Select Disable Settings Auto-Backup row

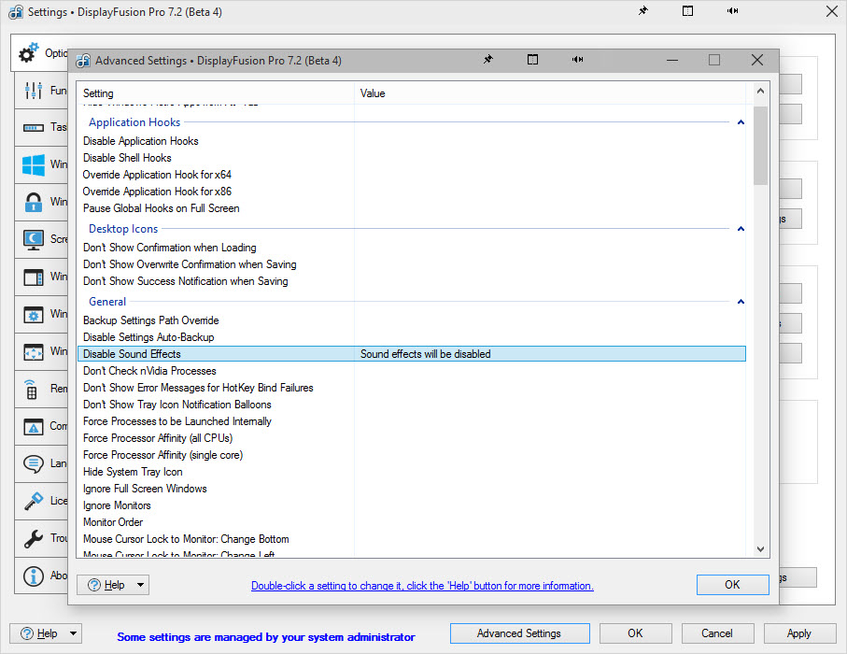pos(412,337)
